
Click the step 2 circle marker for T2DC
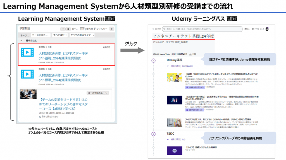[153, 134]
